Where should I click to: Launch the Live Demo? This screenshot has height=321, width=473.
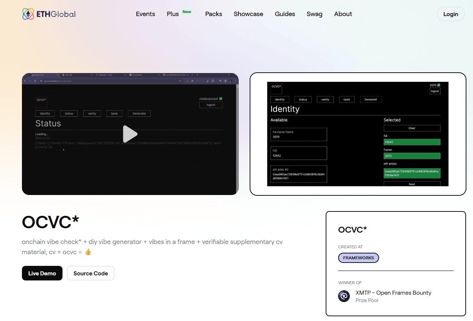42,273
